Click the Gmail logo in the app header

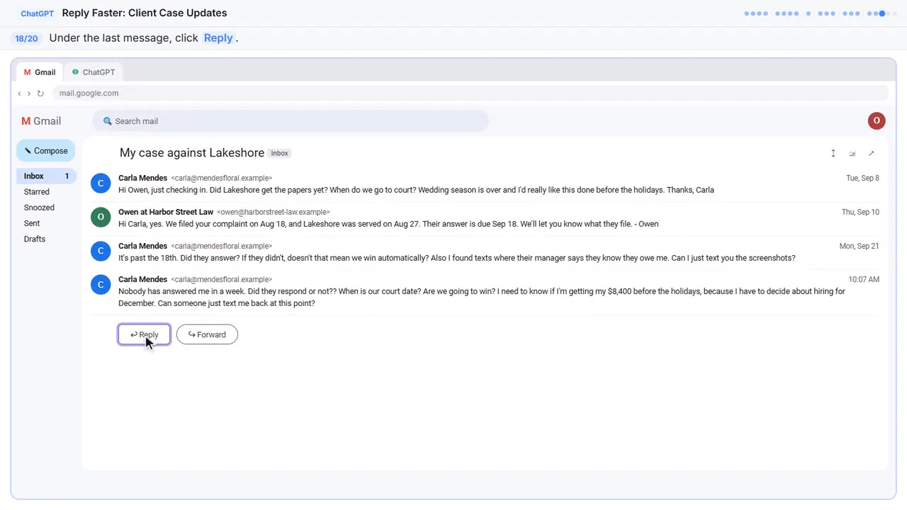pyautogui.click(x=41, y=121)
